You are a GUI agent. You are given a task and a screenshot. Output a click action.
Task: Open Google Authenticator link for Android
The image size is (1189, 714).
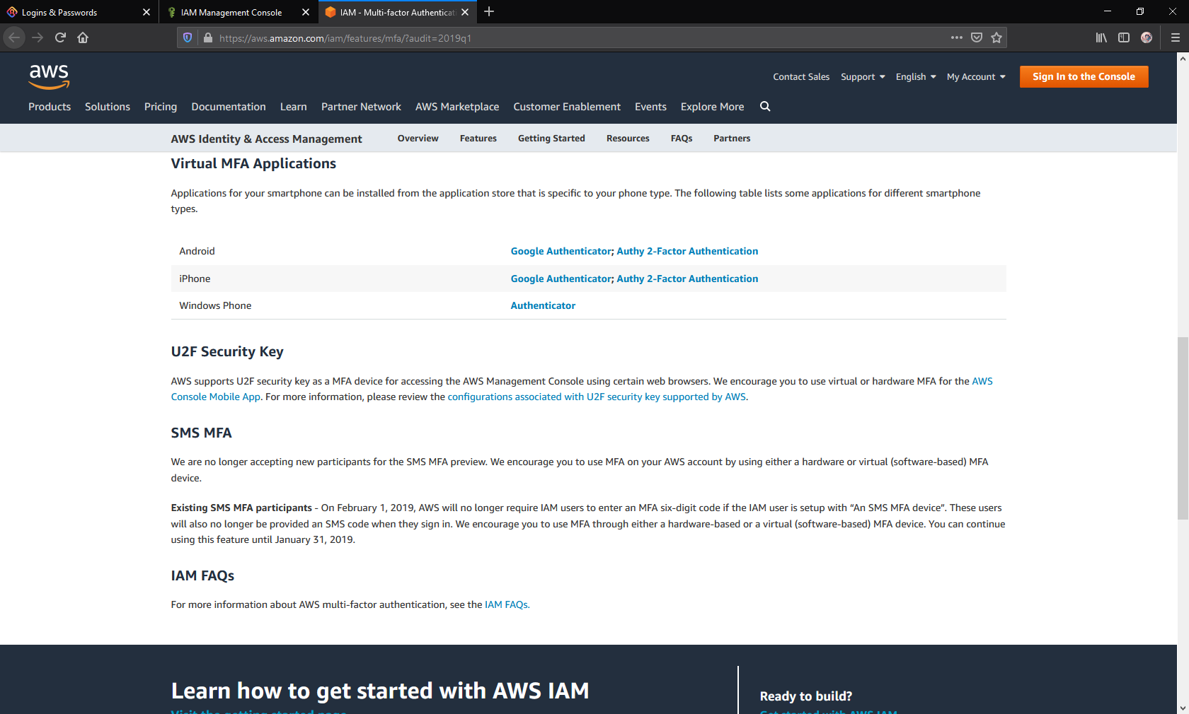click(561, 251)
